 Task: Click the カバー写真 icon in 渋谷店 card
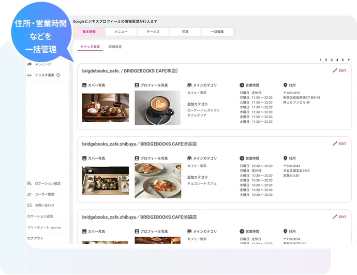84,158
